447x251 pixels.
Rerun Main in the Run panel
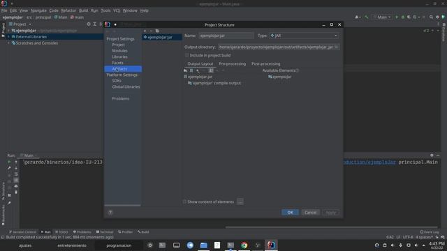[9, 162]
